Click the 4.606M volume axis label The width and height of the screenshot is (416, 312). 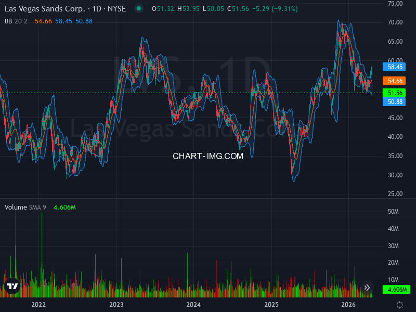(x=396, y=289)
